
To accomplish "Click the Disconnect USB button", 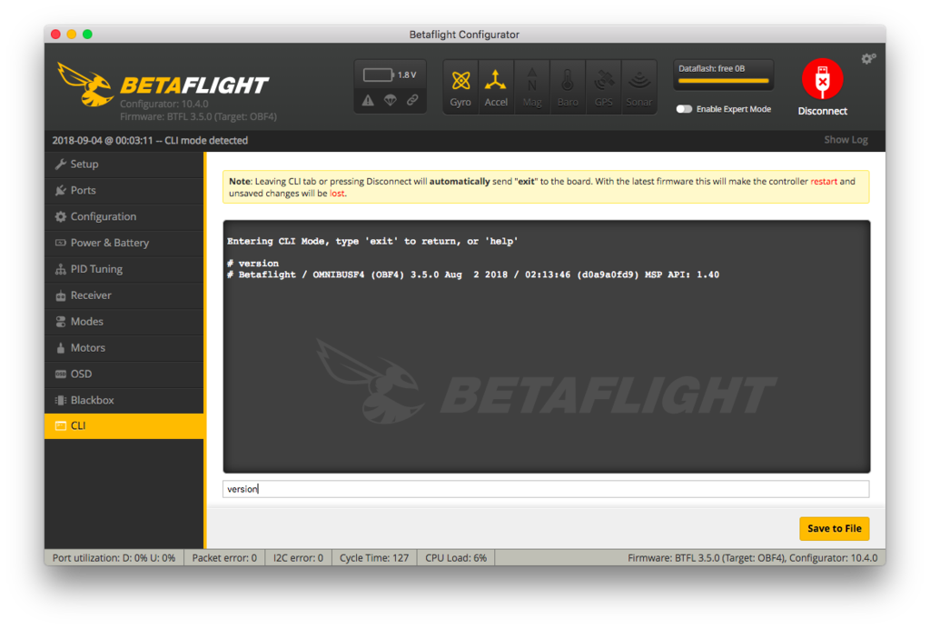I will 822,79.
